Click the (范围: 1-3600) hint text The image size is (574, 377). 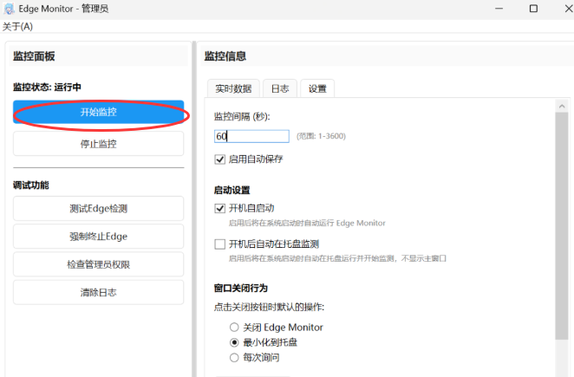coord(321,136)
